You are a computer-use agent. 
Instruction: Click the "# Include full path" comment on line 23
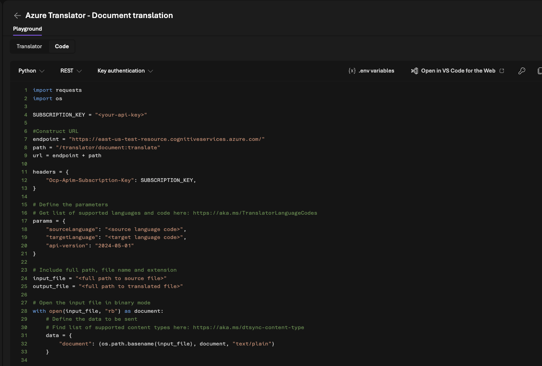pos(105,270)
